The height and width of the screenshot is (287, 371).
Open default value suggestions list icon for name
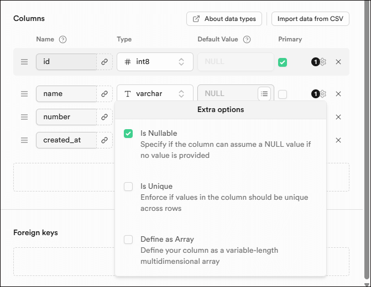point(264,94)
